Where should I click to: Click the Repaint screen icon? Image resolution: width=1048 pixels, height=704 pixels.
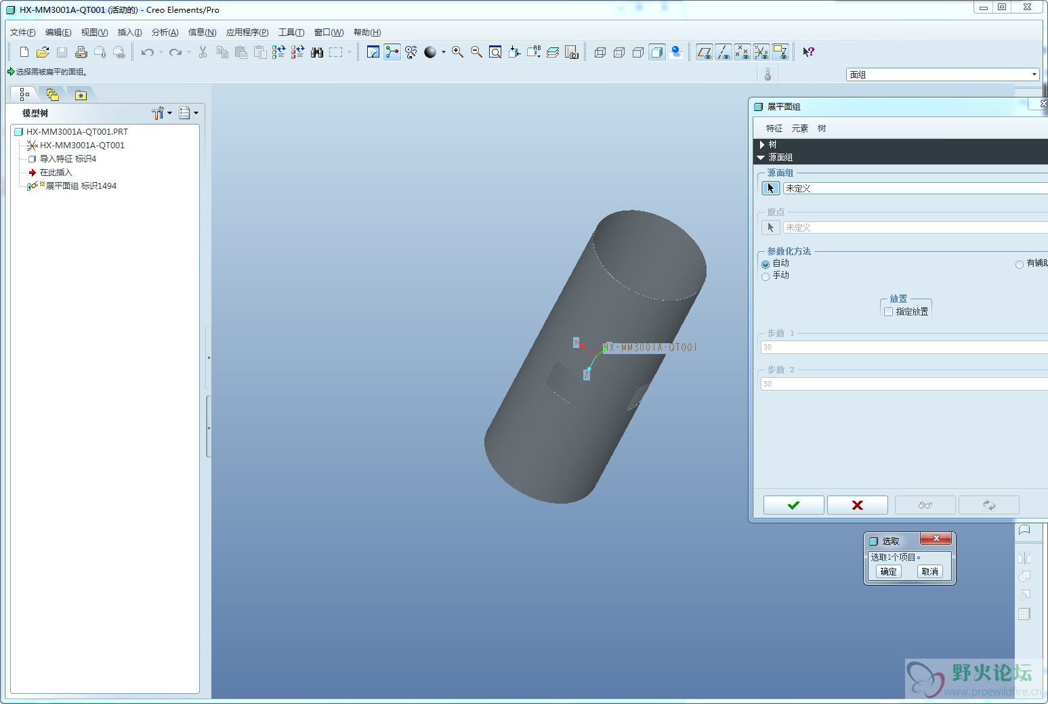pos(373,52)
